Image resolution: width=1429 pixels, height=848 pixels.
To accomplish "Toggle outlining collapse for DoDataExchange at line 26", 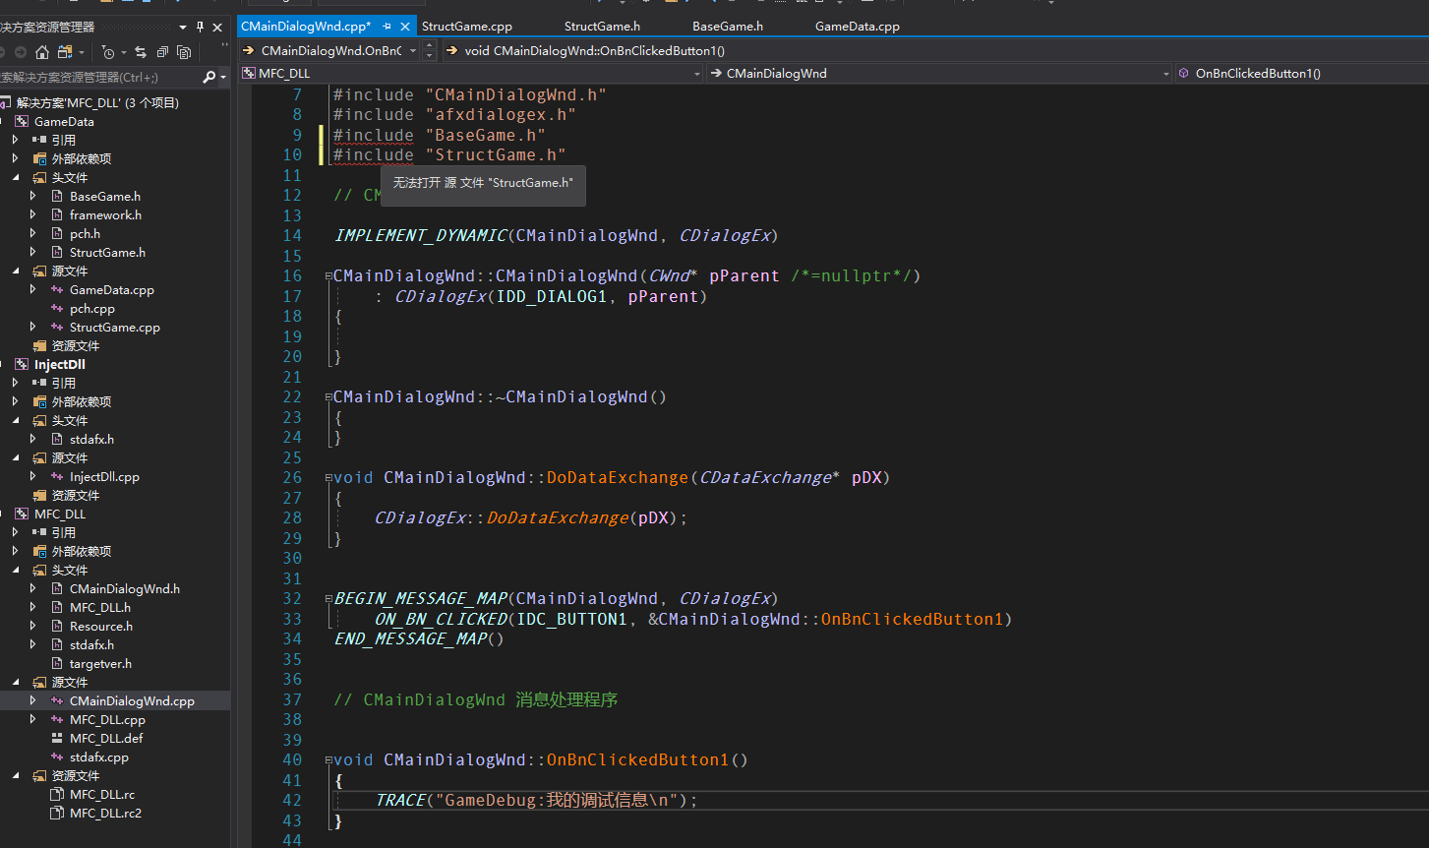I will (x=328, y=478).
